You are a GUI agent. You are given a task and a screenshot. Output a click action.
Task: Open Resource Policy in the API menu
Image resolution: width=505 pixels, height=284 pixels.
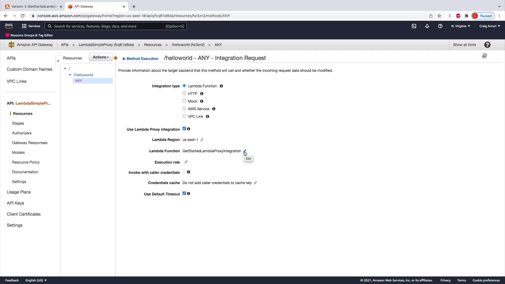[26, 162]
